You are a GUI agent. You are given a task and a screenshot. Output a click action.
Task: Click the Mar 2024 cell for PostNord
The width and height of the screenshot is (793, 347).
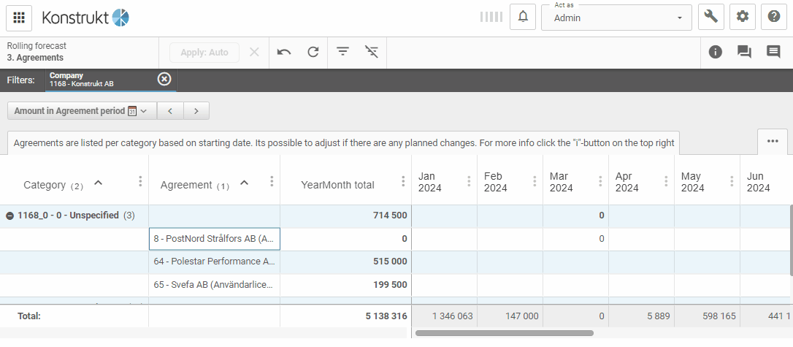point(575,239)
